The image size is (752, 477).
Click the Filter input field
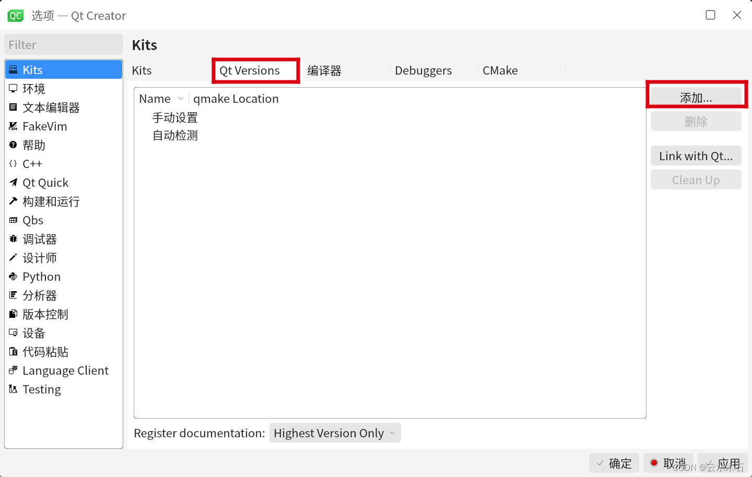point(64,45)
